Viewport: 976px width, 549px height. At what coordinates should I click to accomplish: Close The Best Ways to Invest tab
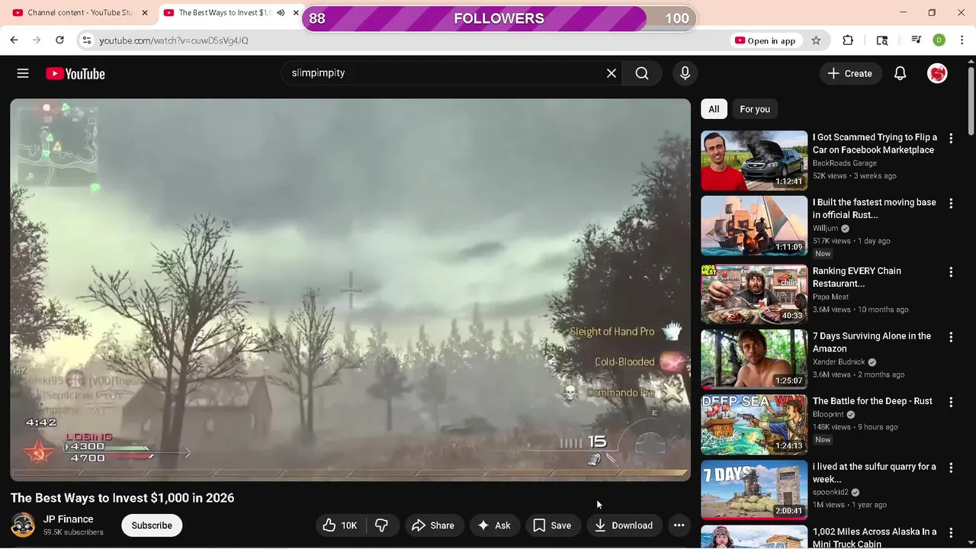pyautogui.click(x=296, y=13)
